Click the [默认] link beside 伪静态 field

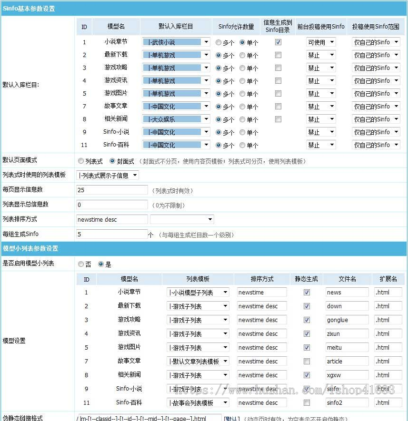(x=232, y=418)
